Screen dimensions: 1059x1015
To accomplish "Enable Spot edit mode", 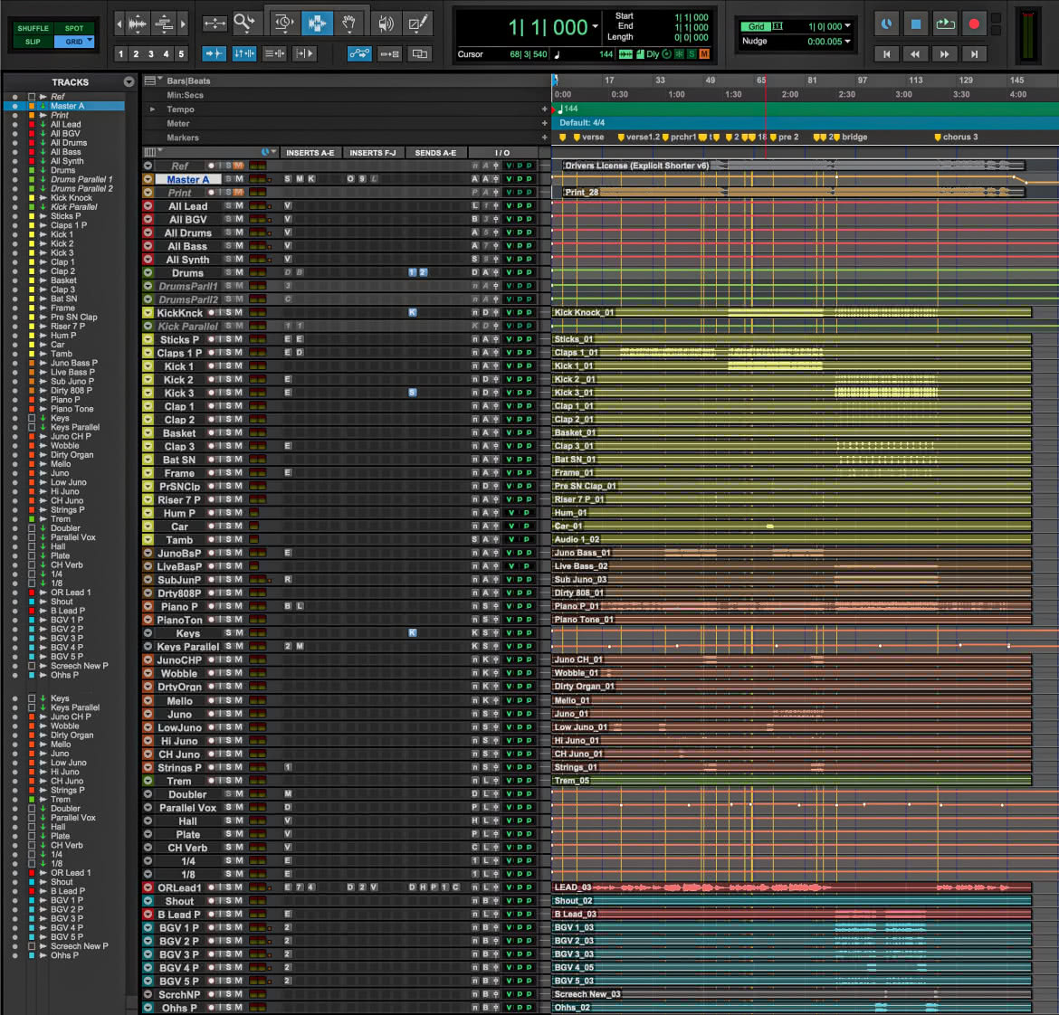I will click(74, 28).
